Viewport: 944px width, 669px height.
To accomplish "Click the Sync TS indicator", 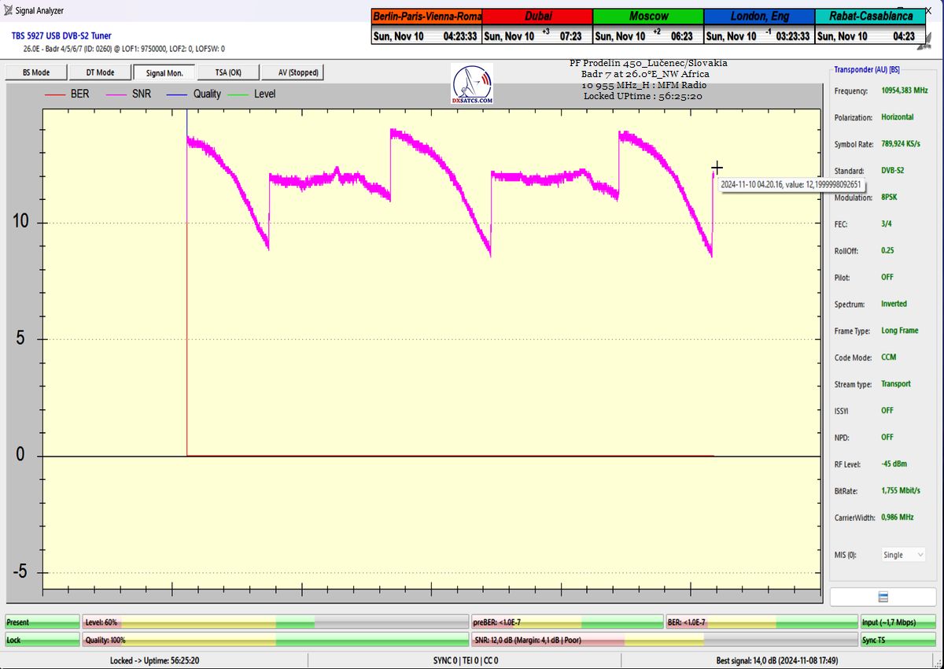I will point(898,640).
